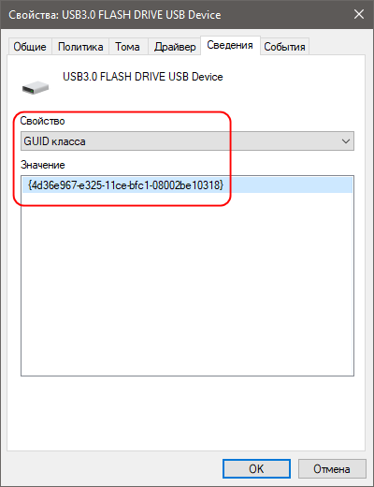Select the Драйвер tab

coord(175,47)
